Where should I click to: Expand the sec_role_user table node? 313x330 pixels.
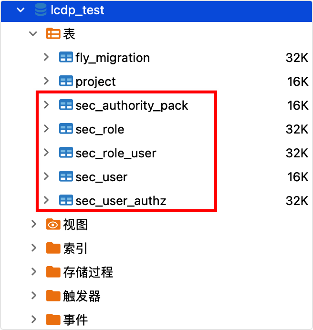pos(46,153)
